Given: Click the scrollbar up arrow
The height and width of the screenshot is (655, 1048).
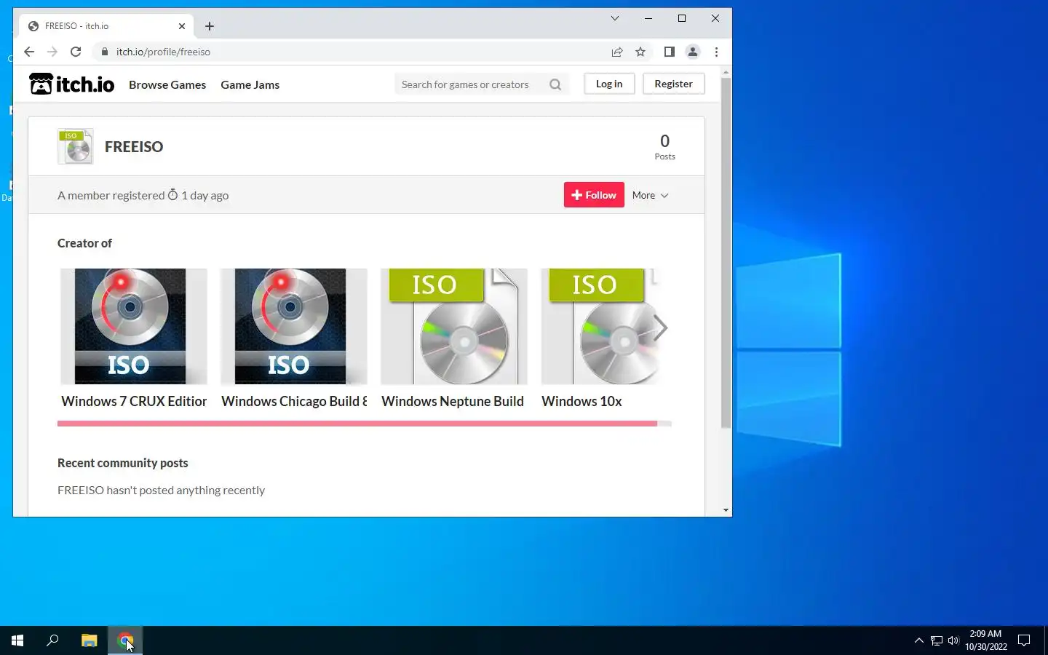Looking at the screenshot, I should coord(726,73).
